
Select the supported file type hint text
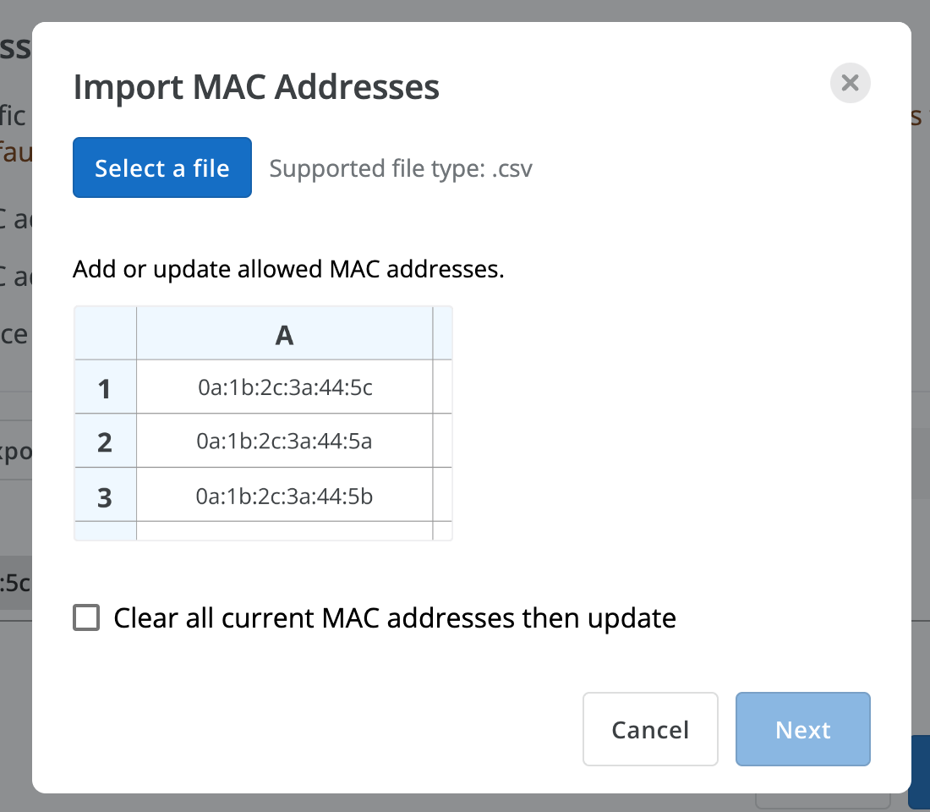[x=401, y=168]
